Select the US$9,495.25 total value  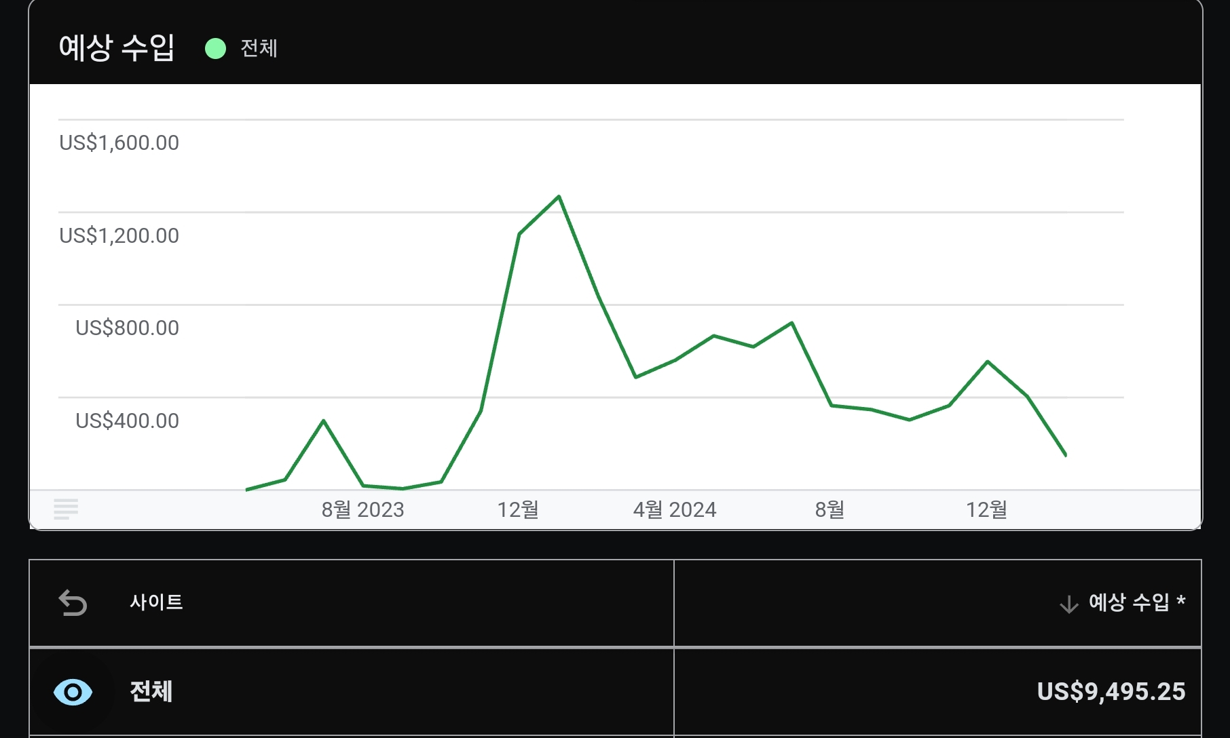click(1111, 691)
